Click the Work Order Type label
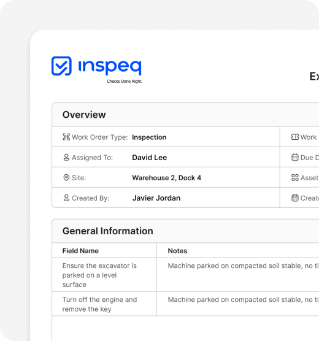The width and height of the screenshot is (319, 341). coord(99,137)
